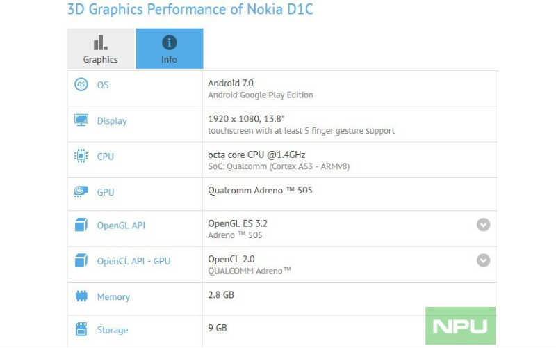The height and width of the screenshot is (348, 556).
Task: Click the OS row icon
Action: pyautogui.click(x=81, y=84)
